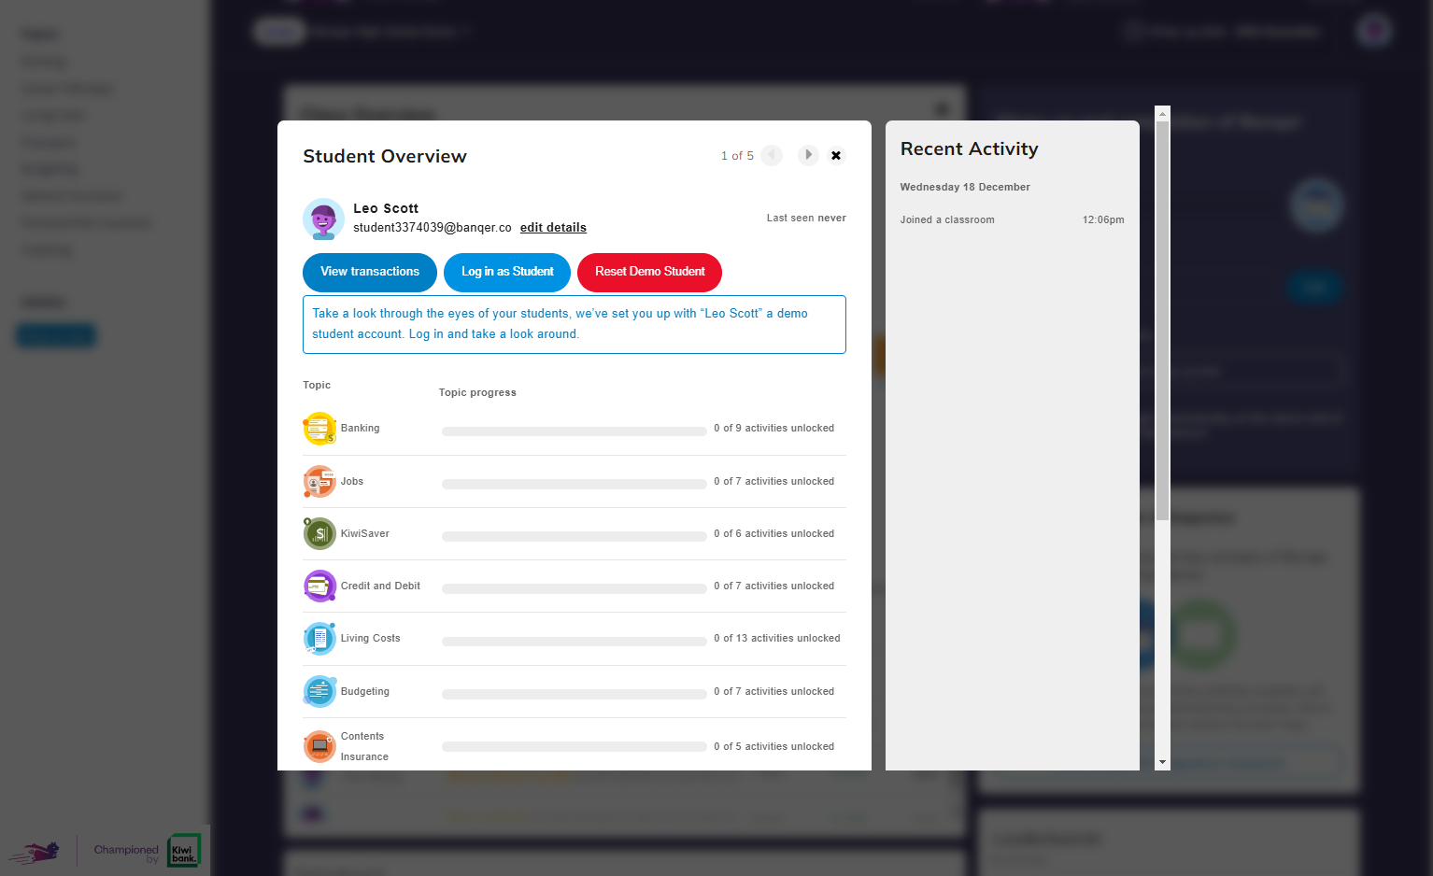Screen dimensions: 1433x876
Task: Click the scrollbar thumb beside Recent Activity
Action: (x=1163, y=320)
